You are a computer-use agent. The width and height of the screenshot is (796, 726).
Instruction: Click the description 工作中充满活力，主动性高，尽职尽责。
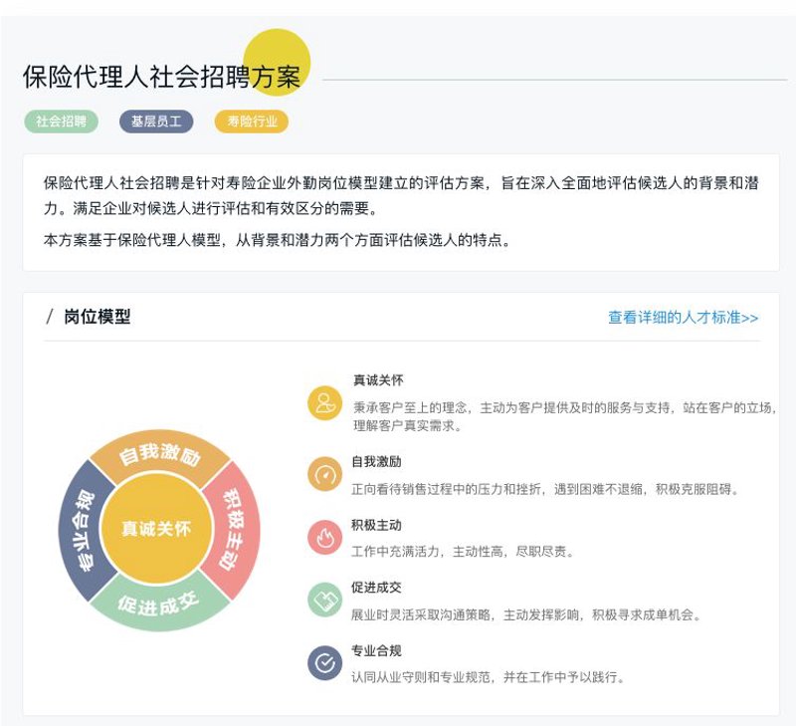pos(463,552)
